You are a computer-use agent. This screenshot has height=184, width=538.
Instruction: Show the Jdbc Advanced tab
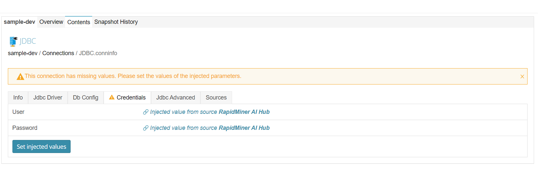pos(176,98)
